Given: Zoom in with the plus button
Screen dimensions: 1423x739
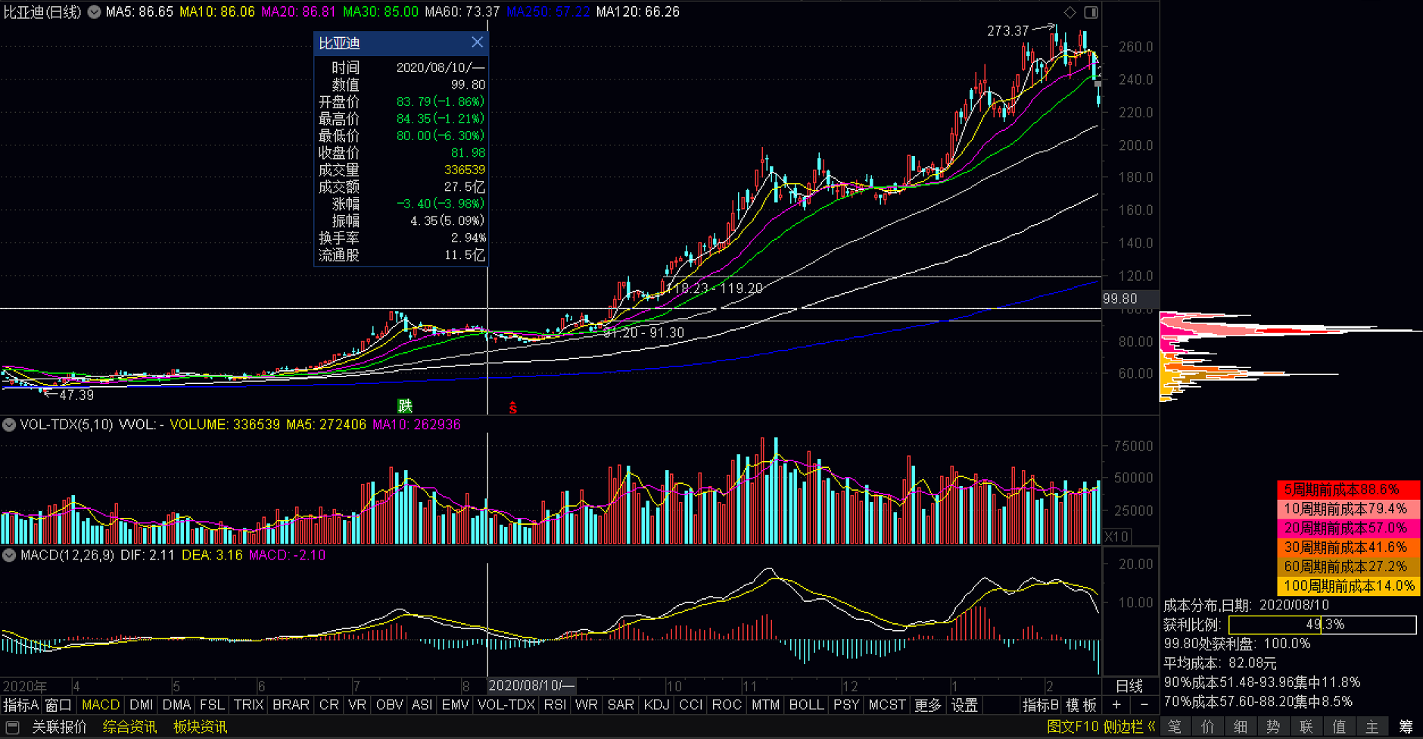Looking at the screenshot, I should pyautogui.click(x=1116, y=705).
